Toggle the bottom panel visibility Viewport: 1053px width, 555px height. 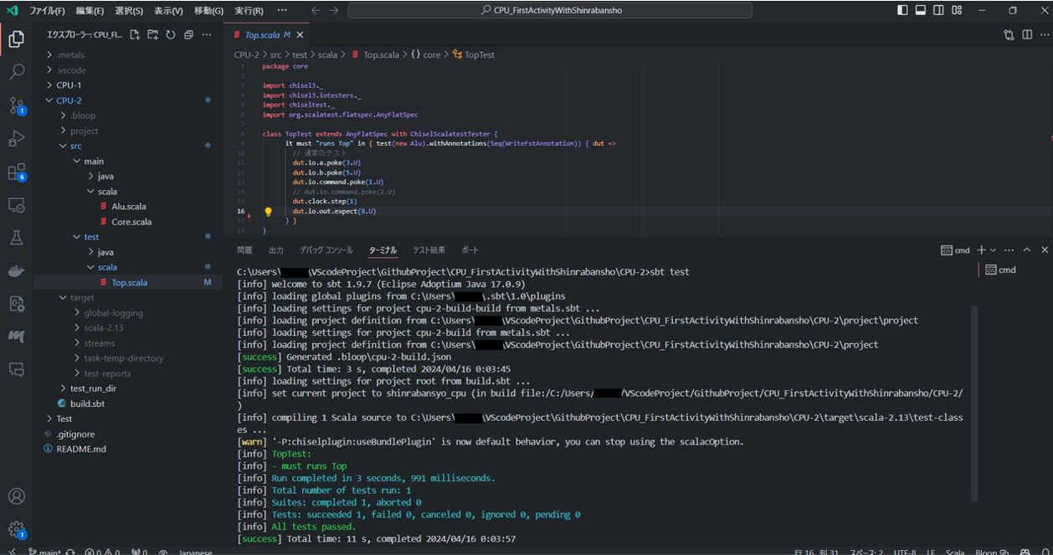click(x=921, y=11)
